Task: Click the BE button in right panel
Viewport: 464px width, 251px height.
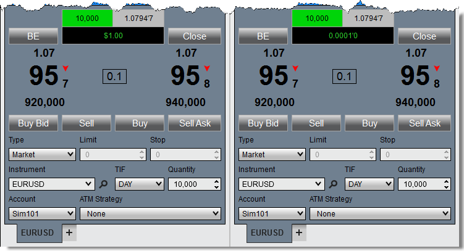Action: pyautogui.click(x=263, y=36)
